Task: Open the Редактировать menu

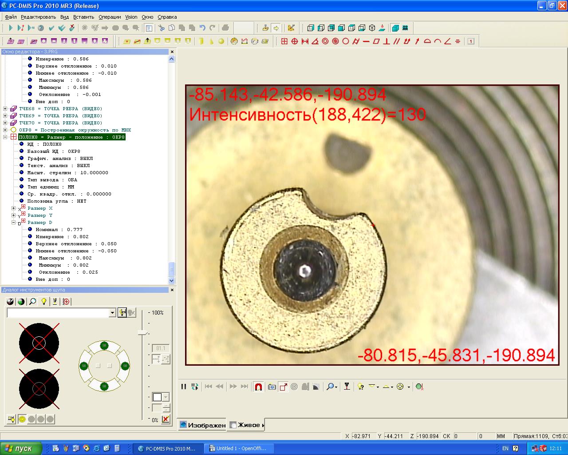Action: click(x=38, y=17)
